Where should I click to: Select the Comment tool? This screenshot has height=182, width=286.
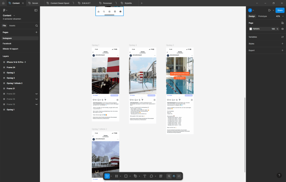point(151,176)
